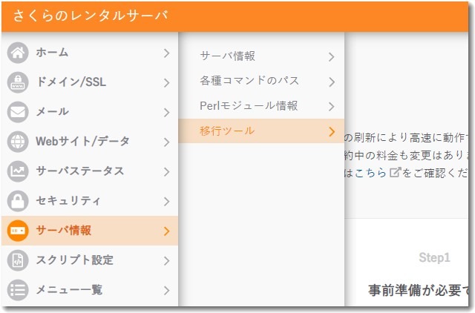Expand the chevron next to ドメイン/SSL
Viewport: 475px width, 313px height.
click(x=166, y=82)
